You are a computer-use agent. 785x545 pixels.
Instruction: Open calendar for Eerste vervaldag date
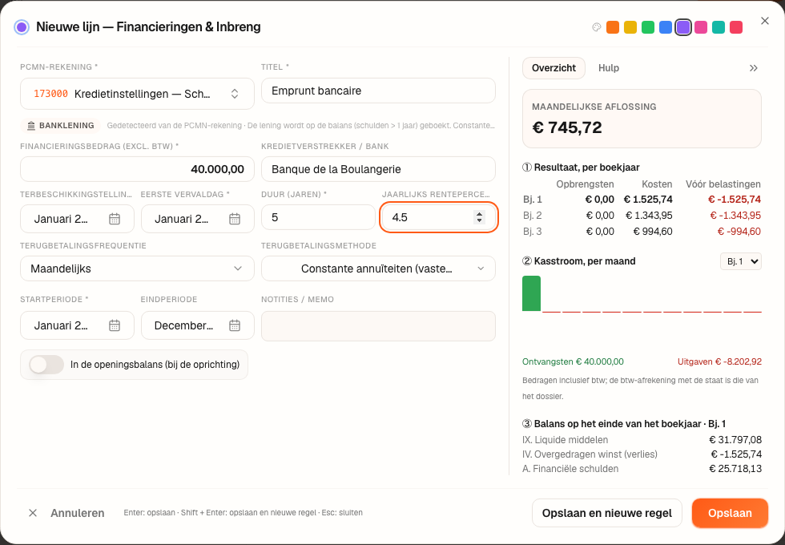(234, 219)
